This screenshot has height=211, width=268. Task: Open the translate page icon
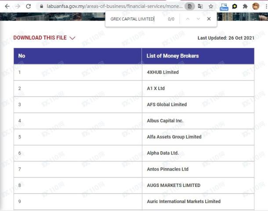pos(200,7)
